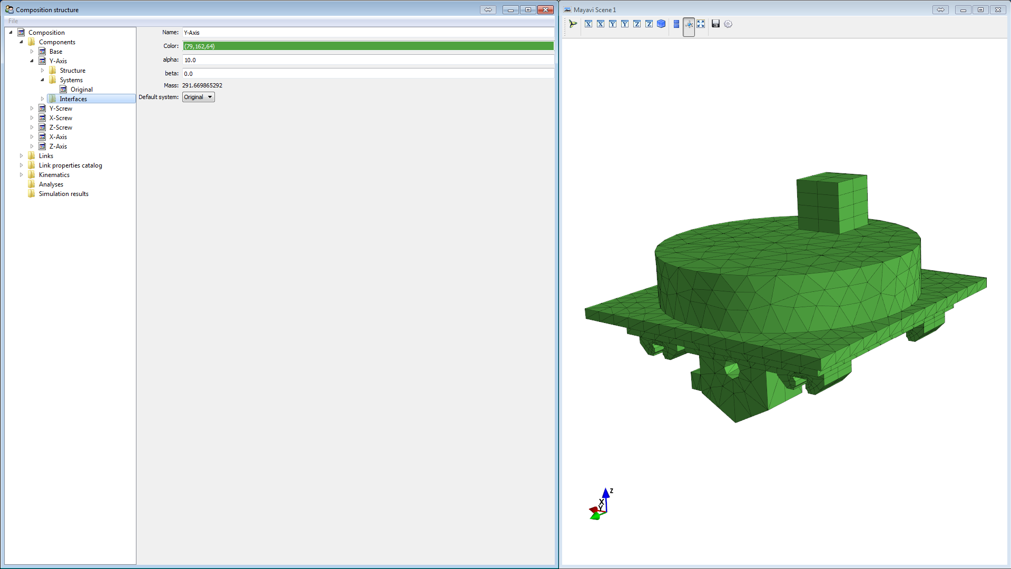
Task: Save the Mayavi scene snapshot
Action: 715,24
